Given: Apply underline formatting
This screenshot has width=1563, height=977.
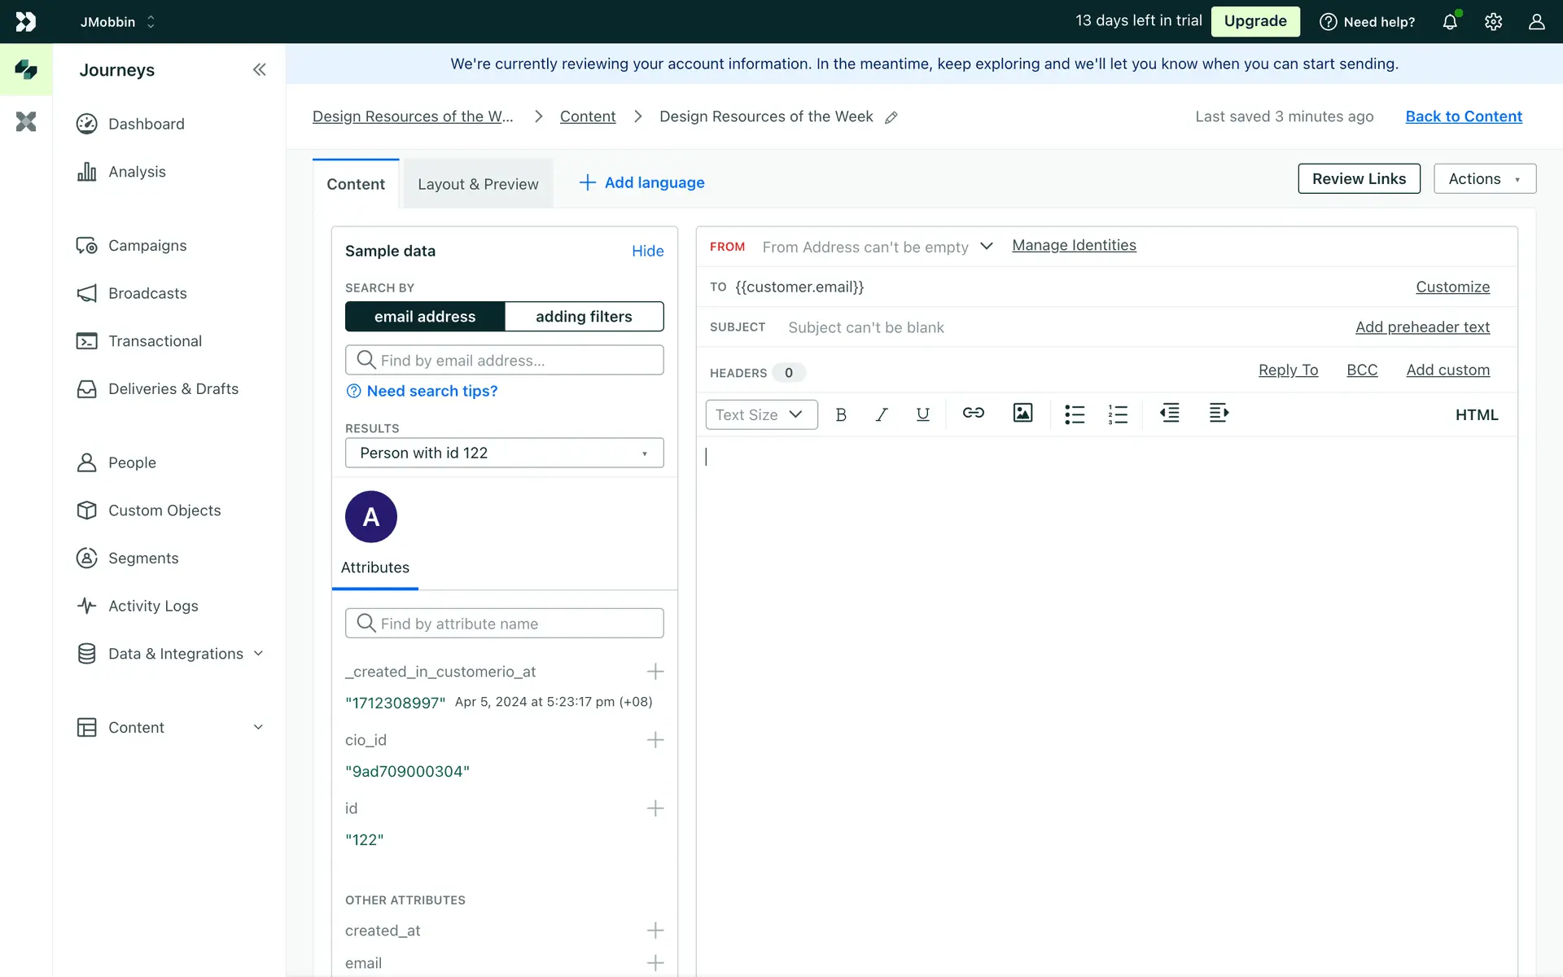Looking at the screenshot, I should (x=922, y=414).
